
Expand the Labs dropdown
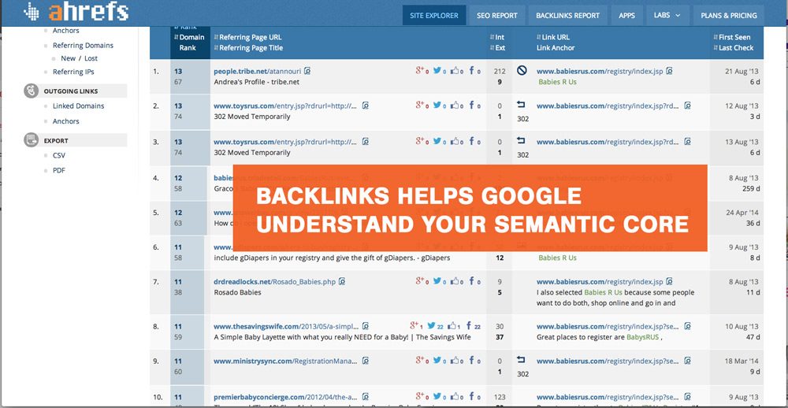(667, 15)
